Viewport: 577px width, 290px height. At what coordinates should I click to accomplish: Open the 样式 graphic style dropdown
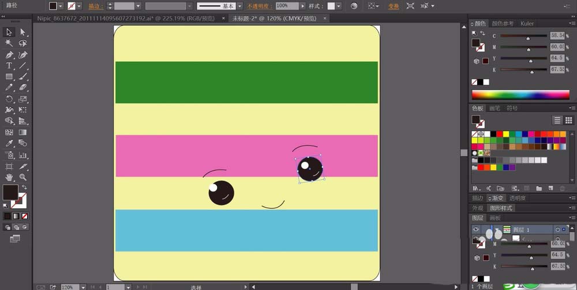click(339, 6)
